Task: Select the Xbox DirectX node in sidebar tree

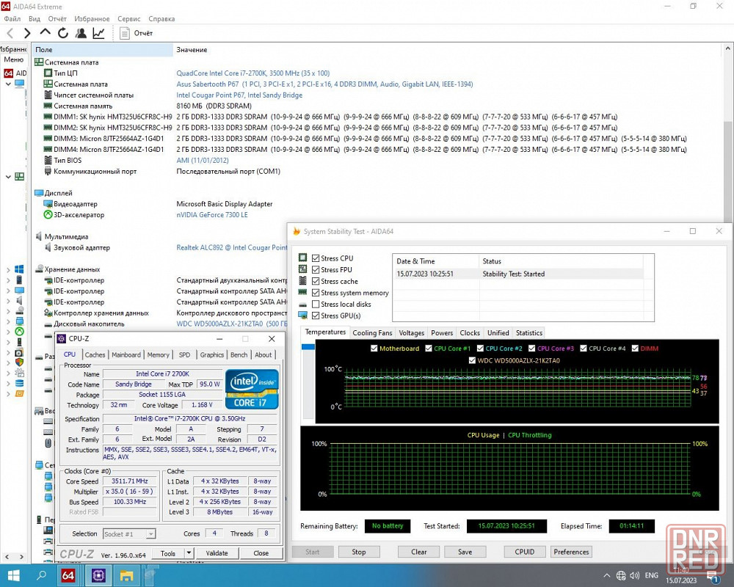Action: pos(19,332)
